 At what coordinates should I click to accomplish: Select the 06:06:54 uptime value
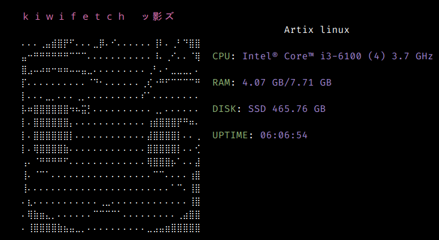pyautogui.click(x=284, y=135)
